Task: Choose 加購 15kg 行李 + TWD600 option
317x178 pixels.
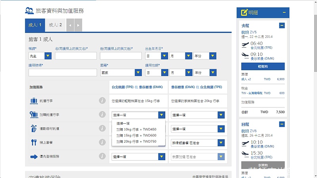Action: [138, 136]
